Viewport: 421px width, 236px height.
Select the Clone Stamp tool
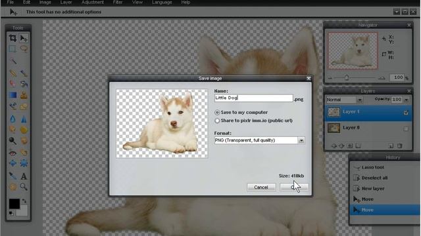point(24,95)
